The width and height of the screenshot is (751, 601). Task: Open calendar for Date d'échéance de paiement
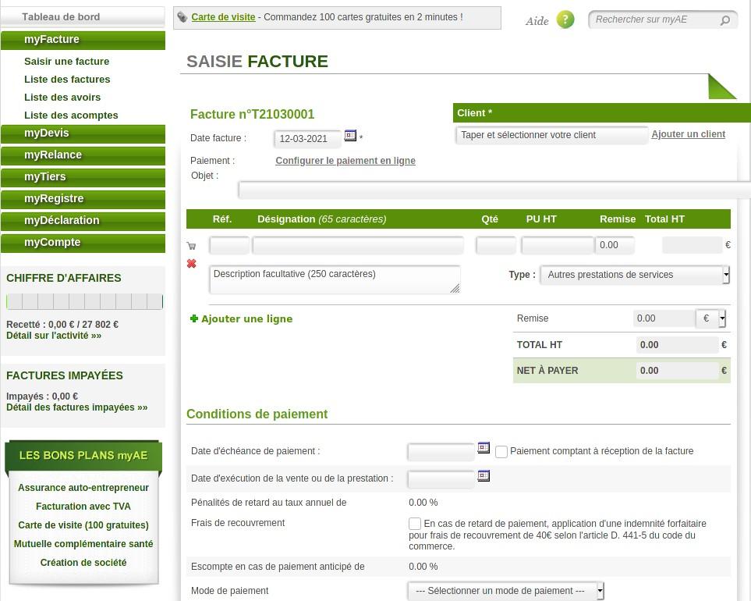[484, 448]
